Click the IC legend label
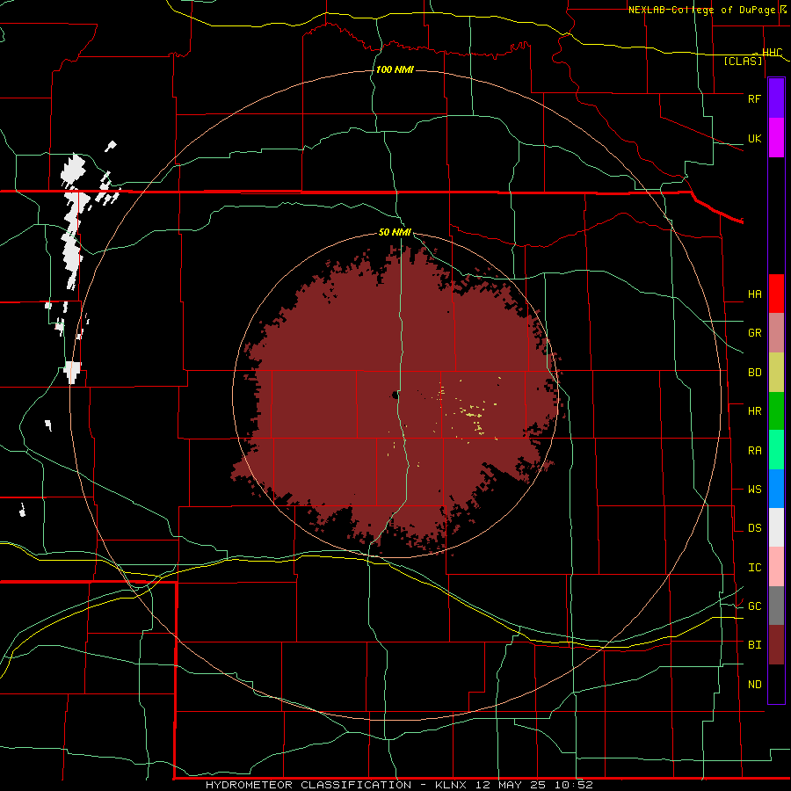This screenshot has height=791, width=791. pyautogui.click(x=754, y=568)
